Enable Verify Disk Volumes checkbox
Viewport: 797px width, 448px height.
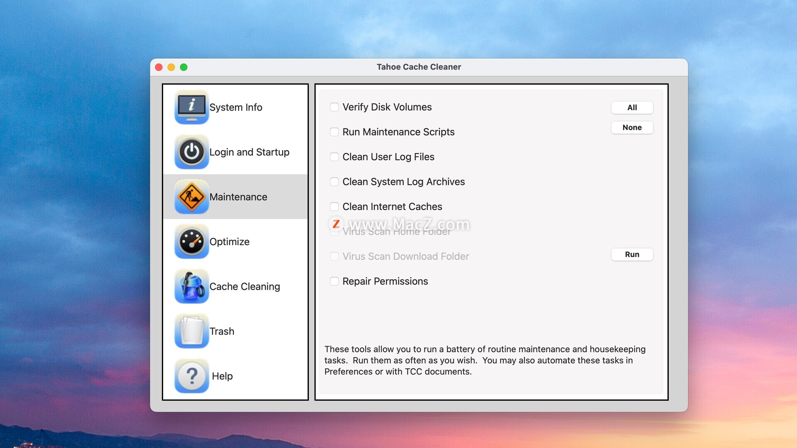(334, 107)
